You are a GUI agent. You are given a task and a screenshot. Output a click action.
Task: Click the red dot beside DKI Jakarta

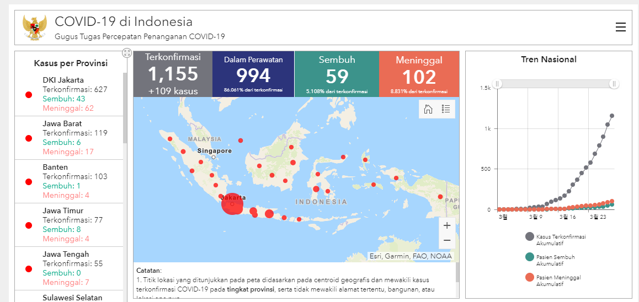(29, 95)
